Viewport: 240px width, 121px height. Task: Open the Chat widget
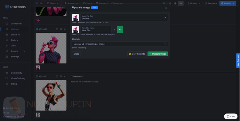[231, 117]
